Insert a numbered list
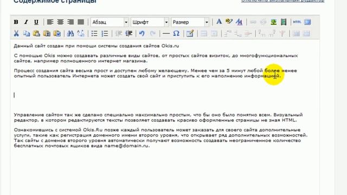The height and width of the screenshot is (195, 347). click(x=105, y=34)
